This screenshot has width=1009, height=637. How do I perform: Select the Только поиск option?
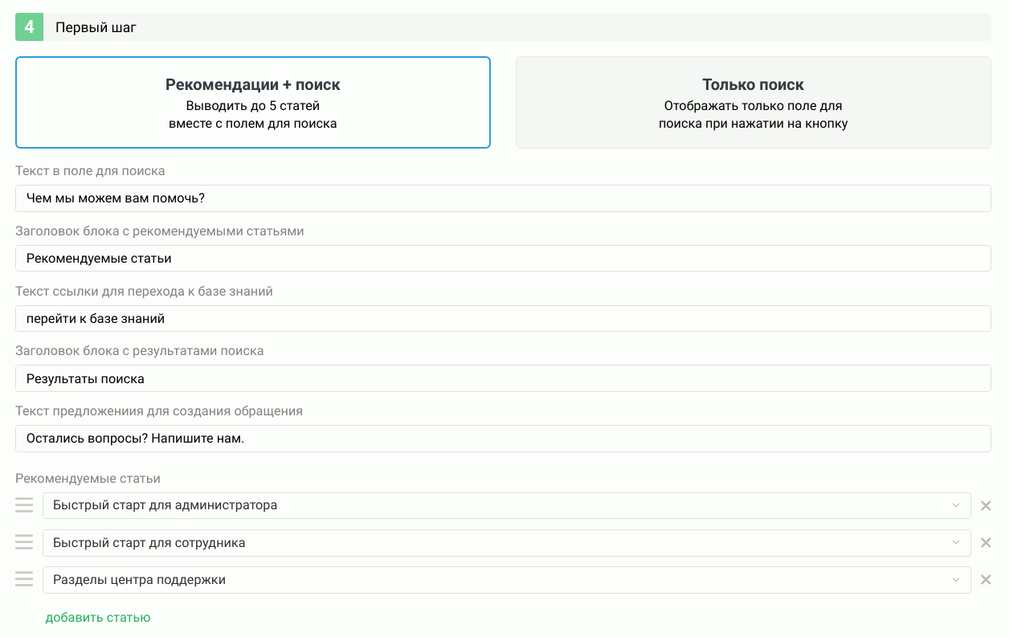click(x=754, y=102)
